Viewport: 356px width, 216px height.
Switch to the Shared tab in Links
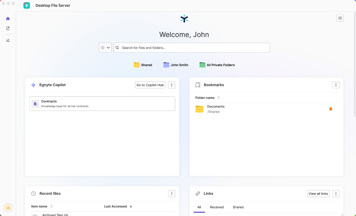click(238, 207)
